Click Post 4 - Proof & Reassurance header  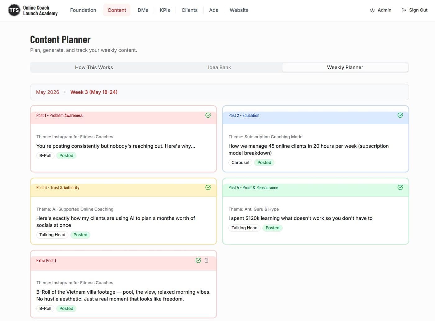[x=253, y=188]
